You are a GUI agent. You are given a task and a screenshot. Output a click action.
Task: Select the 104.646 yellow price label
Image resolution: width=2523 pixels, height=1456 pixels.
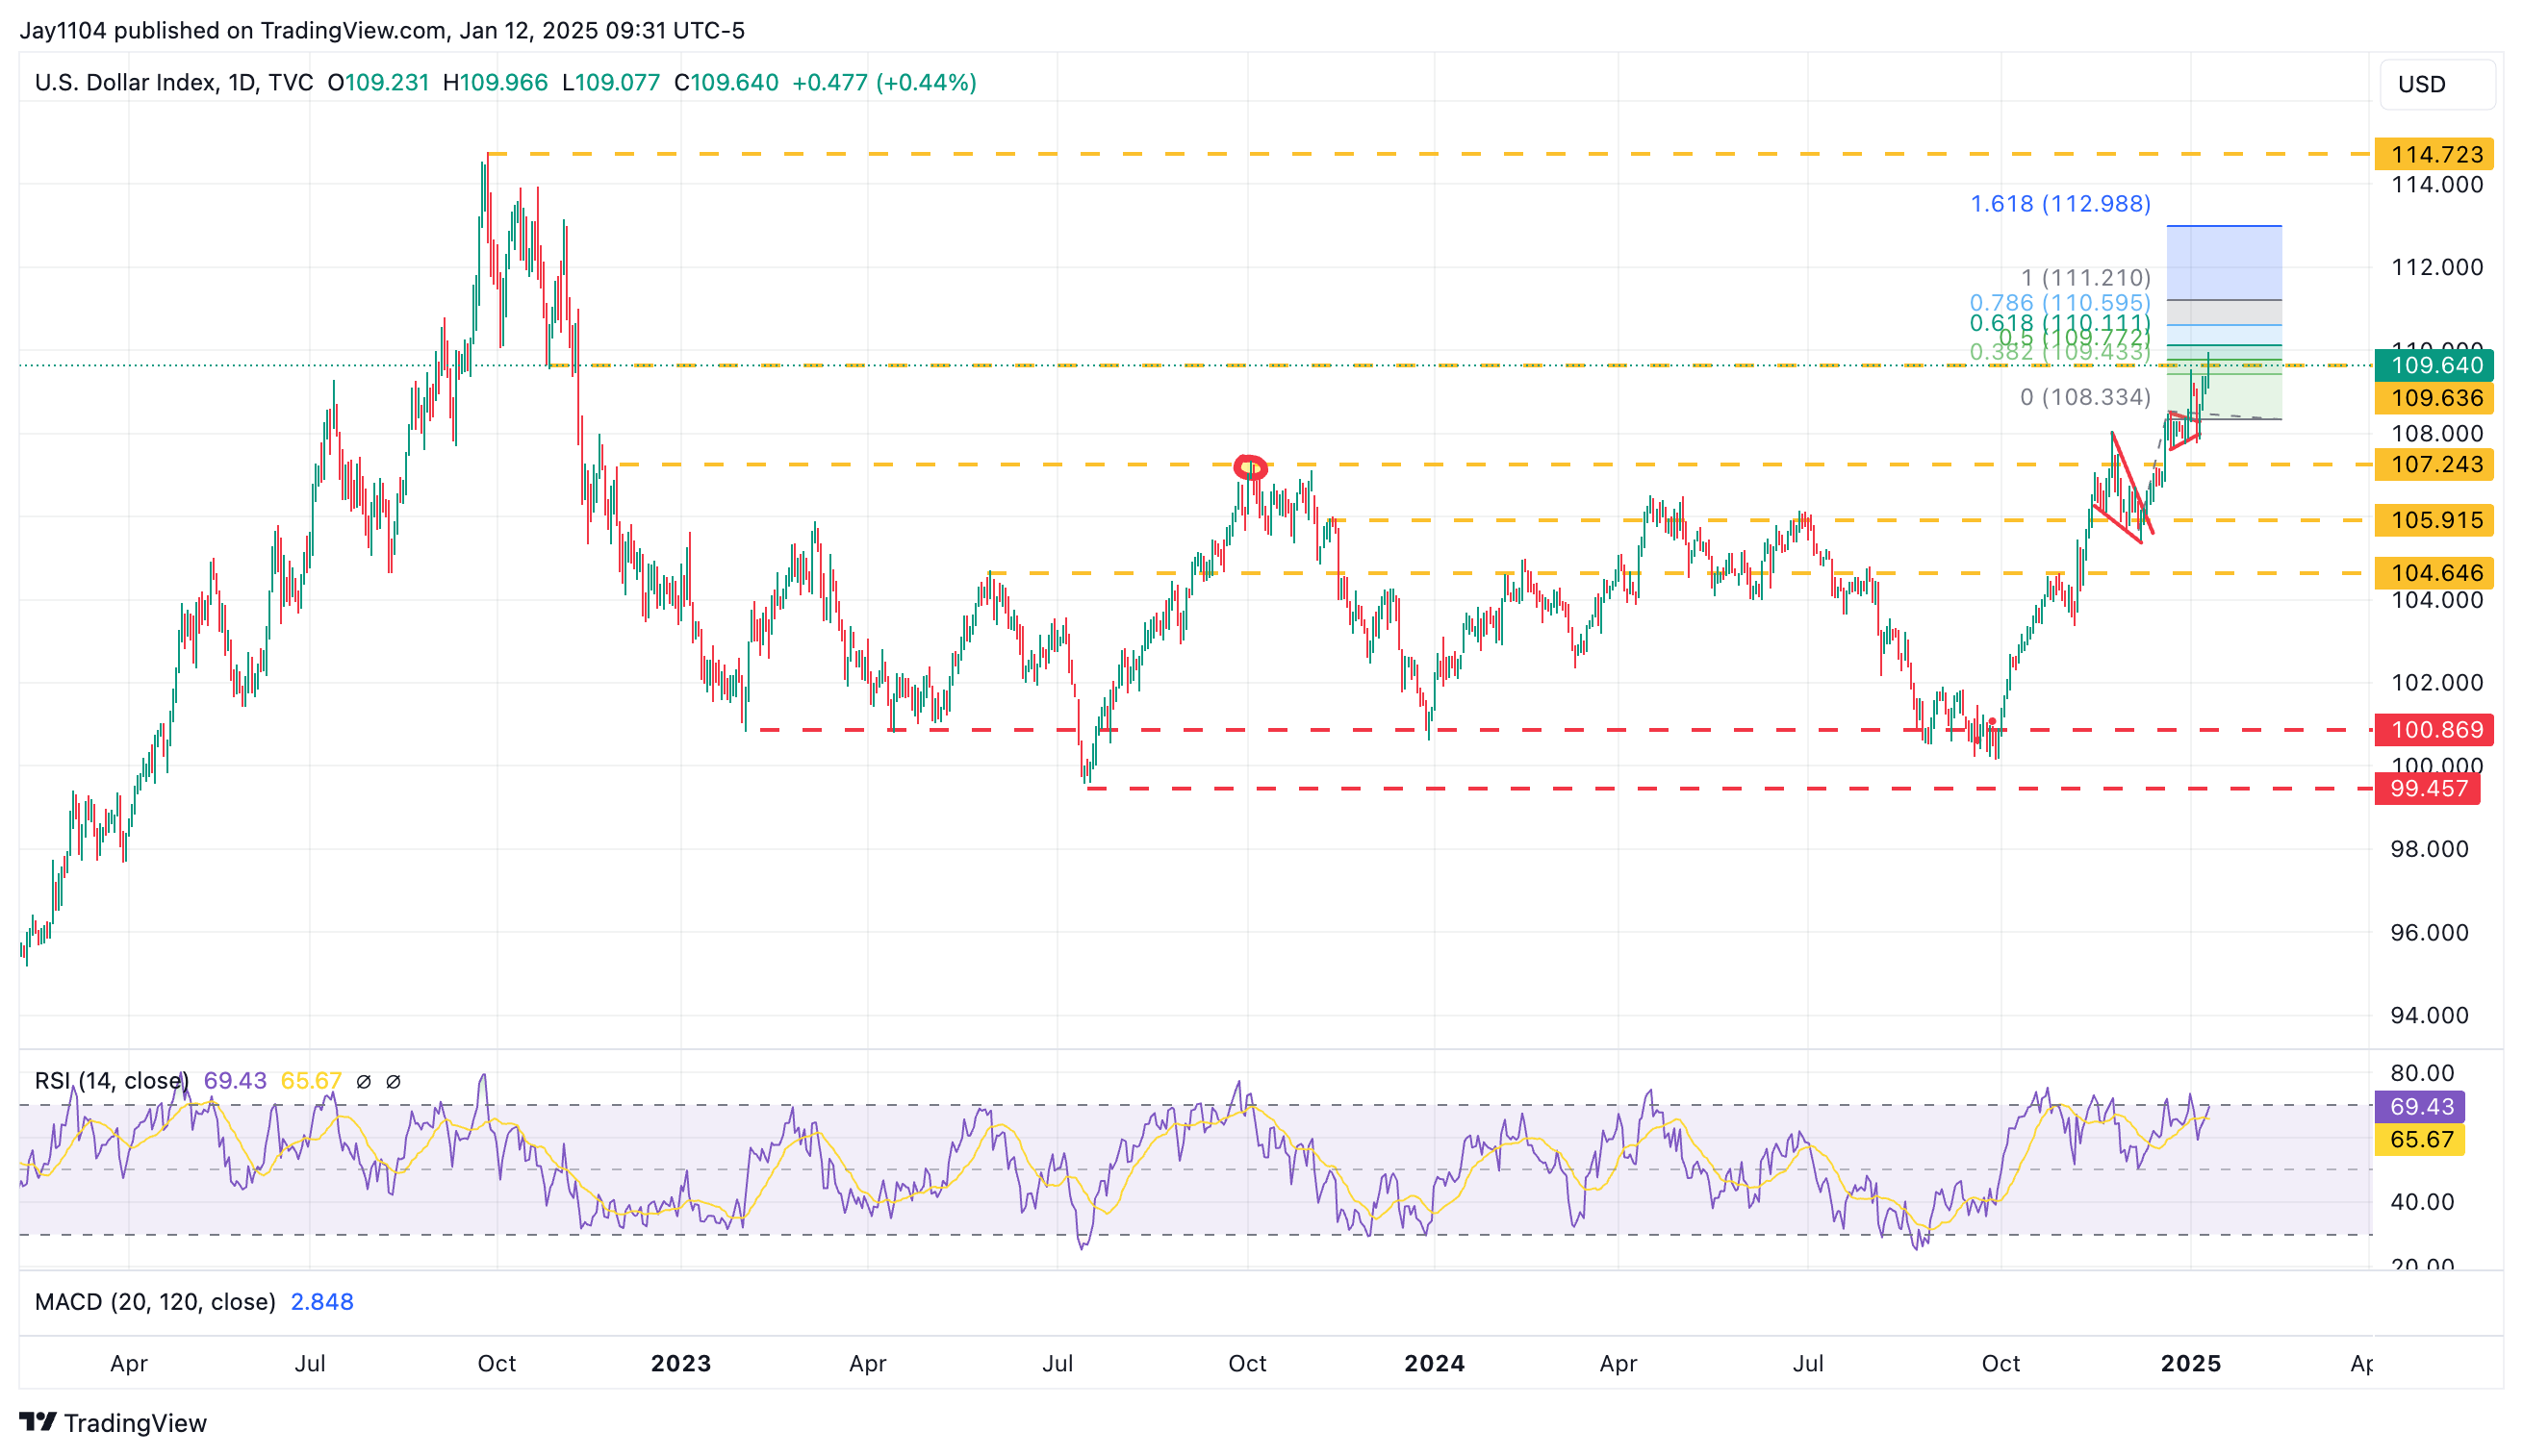pos(2434,573)
